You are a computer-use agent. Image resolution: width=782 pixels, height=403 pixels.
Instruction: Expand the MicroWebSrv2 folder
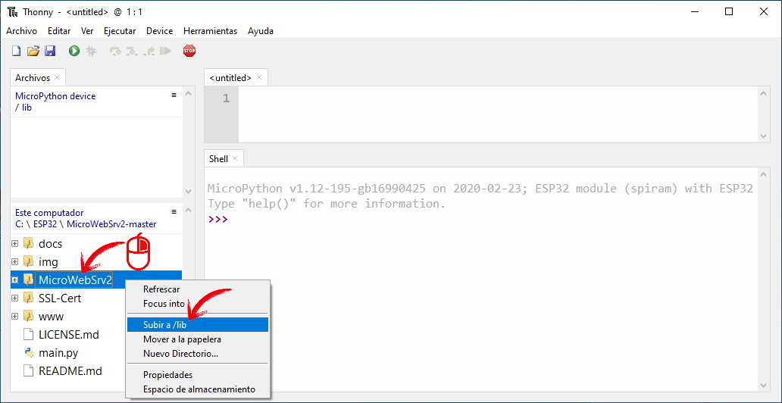(x=15, y=280)
